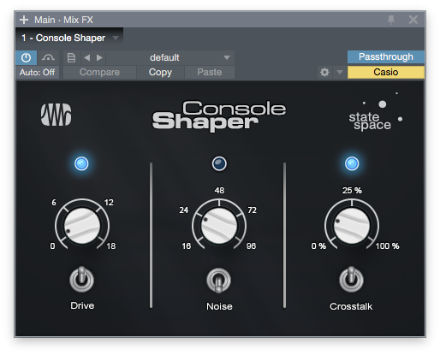This screenshot has width=440, height=355.
Task: Open the default preset dropdown
Action: pos(170,58)
